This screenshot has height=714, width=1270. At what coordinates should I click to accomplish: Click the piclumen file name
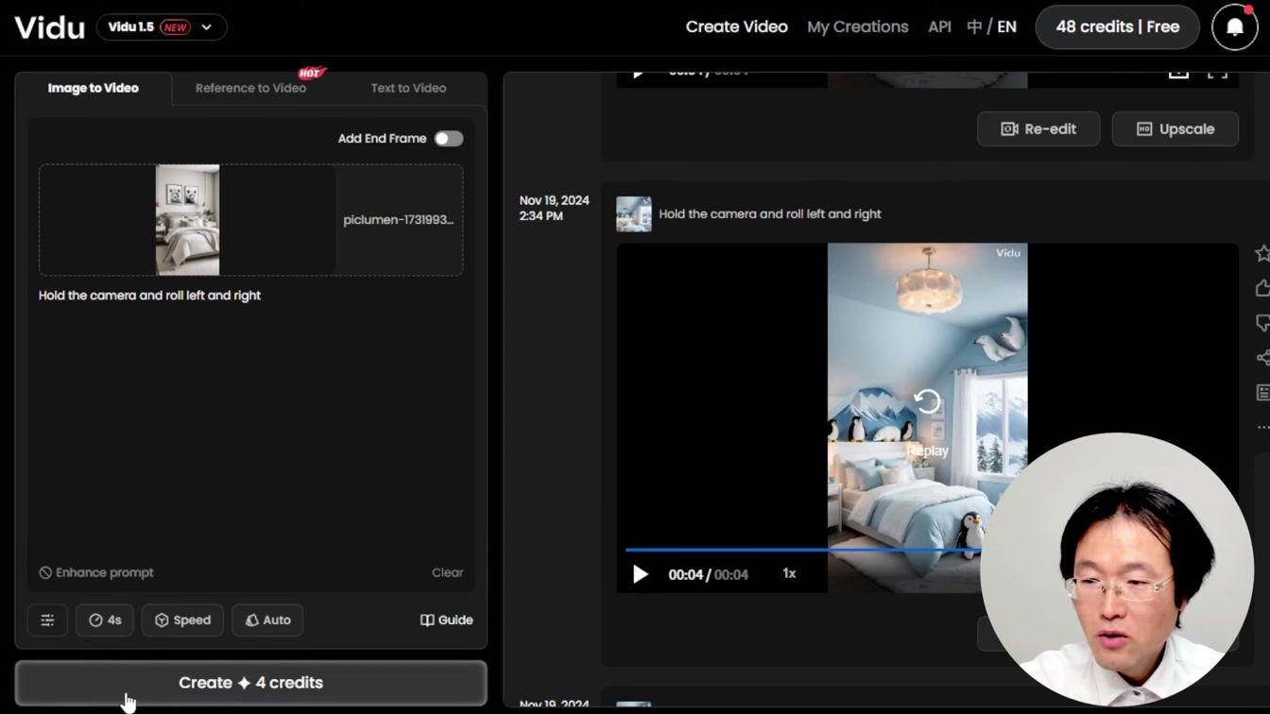398,220
